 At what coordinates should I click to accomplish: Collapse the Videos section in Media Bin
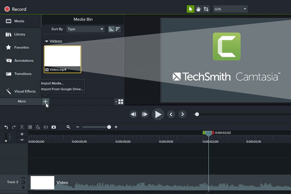coord(46,41)
